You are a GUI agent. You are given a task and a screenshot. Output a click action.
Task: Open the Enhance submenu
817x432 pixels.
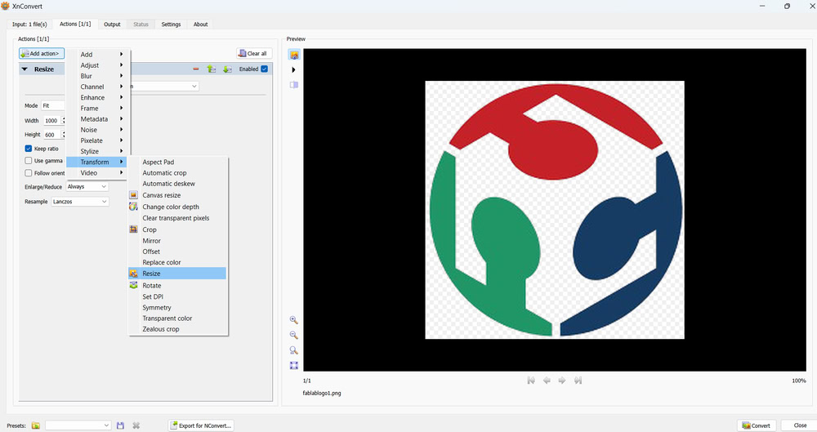click(x=96, y=97)
